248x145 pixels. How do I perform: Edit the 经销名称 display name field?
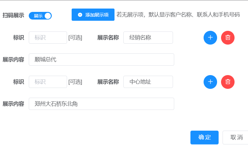tap(148, 38)
